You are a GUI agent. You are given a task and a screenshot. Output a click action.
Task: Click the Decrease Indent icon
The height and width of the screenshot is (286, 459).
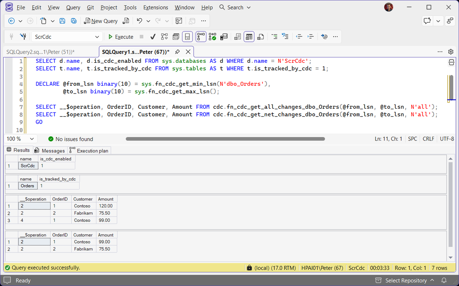pyautogui.click(x=299, y=37)
